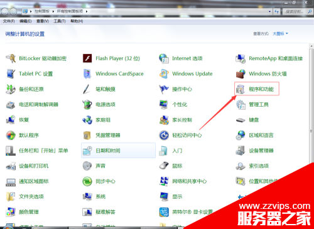Open 轻松访问中心 icon

164,136
